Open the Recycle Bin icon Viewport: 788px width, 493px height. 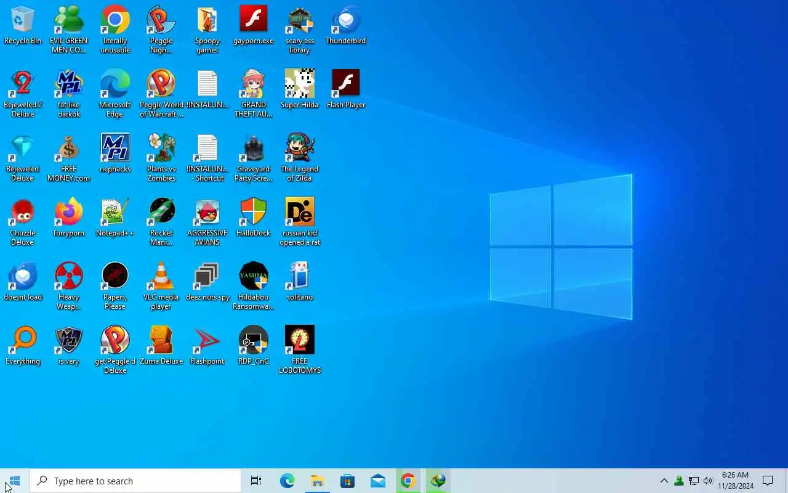(x=23, y=26)
